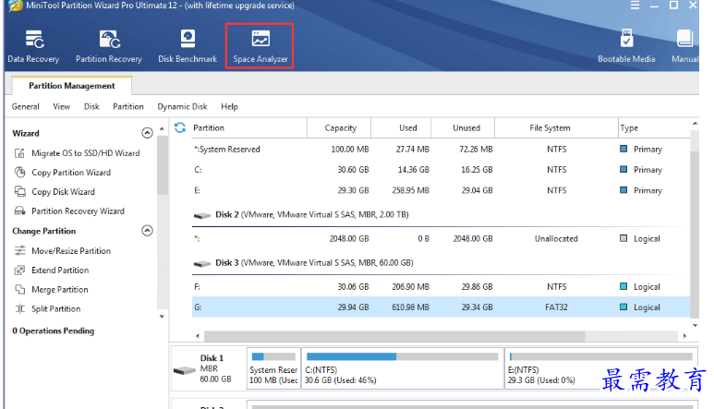Open the Space Analyzer tool

click(x=260, y=46)
